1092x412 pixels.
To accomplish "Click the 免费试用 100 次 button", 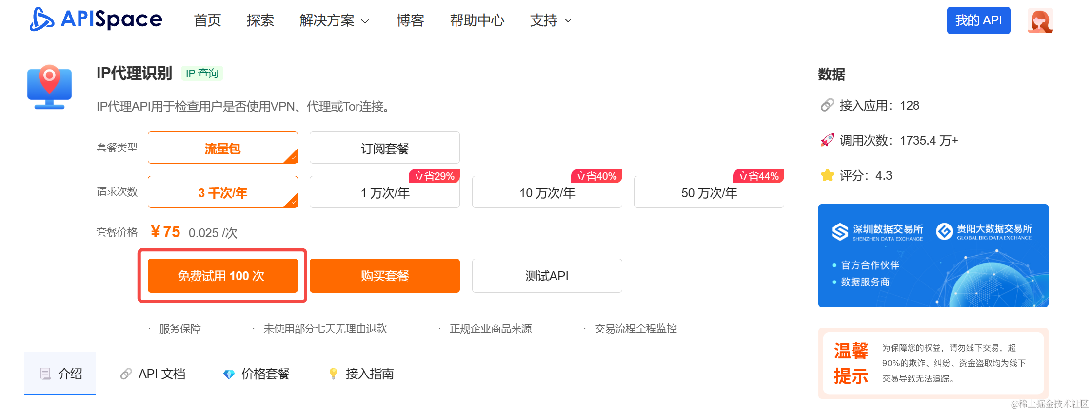I will (x=222, y=276).
